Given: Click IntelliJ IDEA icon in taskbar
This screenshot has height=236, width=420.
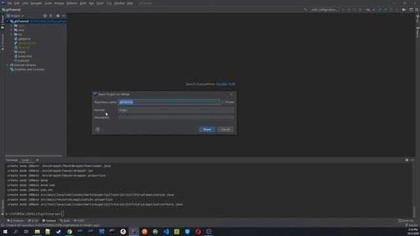Looking at the screenshot, I should 134,231.
